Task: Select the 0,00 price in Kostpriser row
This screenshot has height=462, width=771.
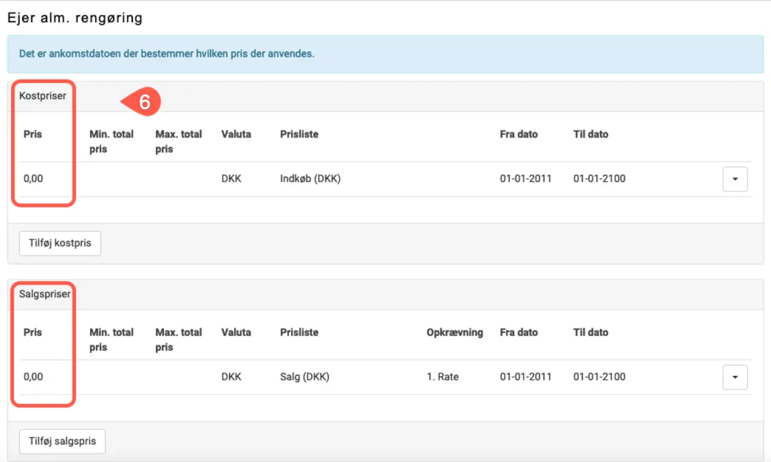Action: pyautogui.click(x=33, y=179)
